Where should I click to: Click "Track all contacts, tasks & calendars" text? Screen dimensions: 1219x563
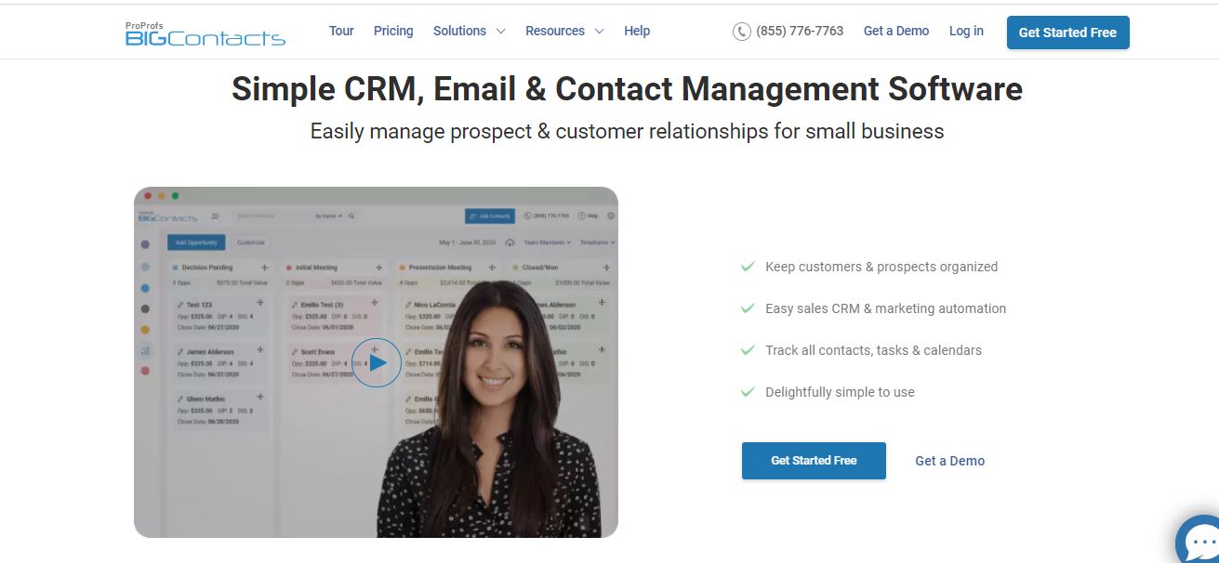click(x=873, y=350)
